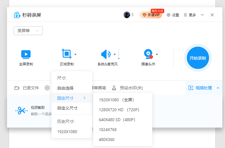Open the user avatar profile
This screenshot has width=225, height=148.
click(x=127, y=15)
